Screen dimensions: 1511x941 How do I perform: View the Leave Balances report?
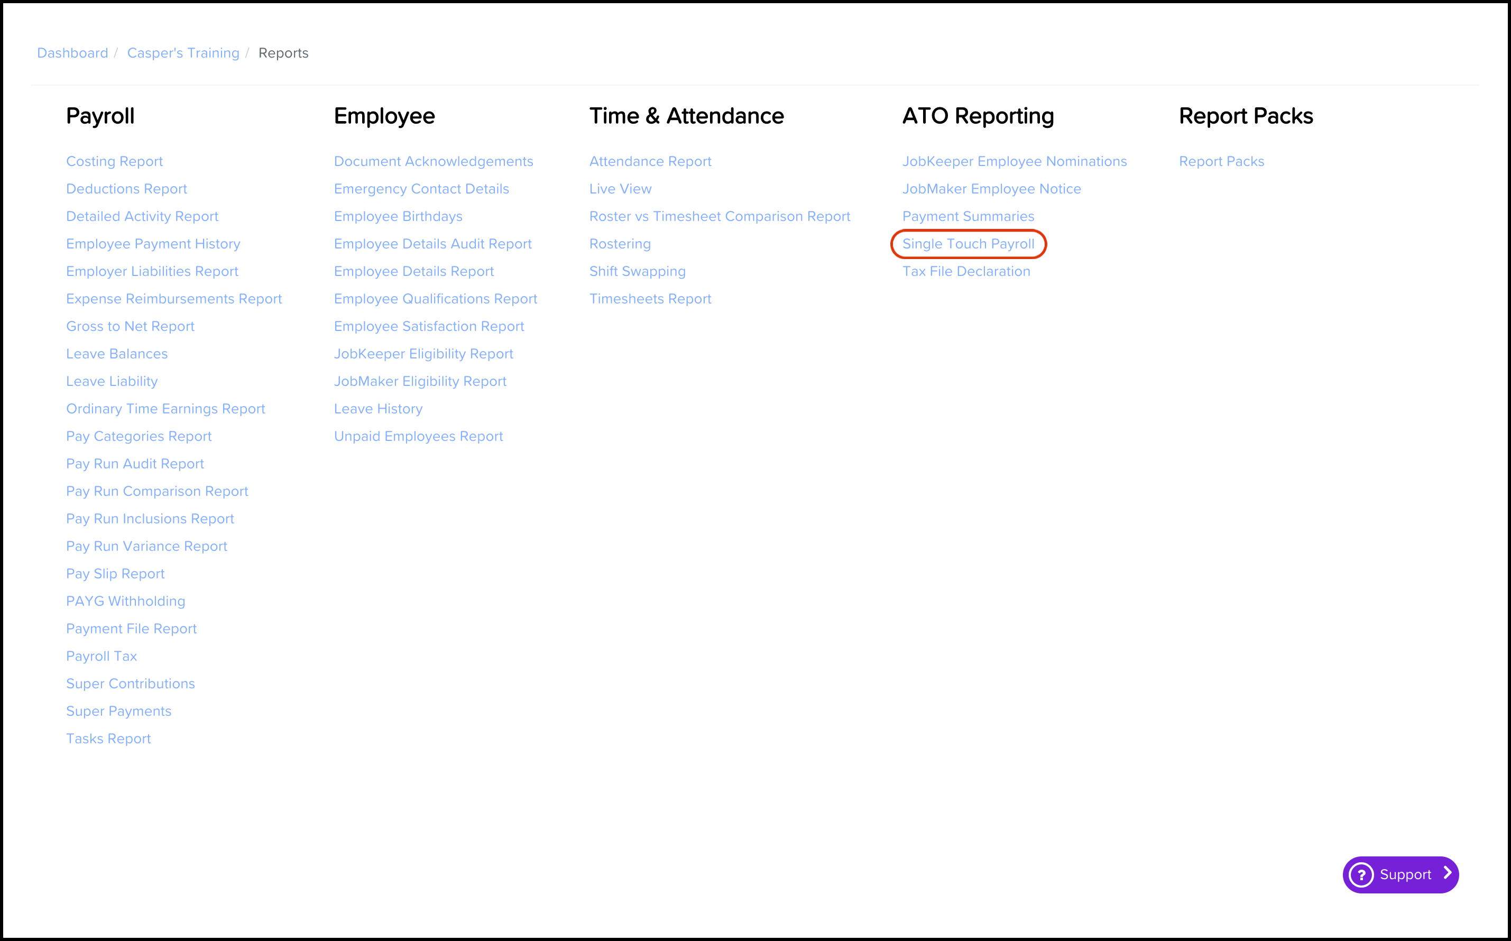click(x=117, y=354)
